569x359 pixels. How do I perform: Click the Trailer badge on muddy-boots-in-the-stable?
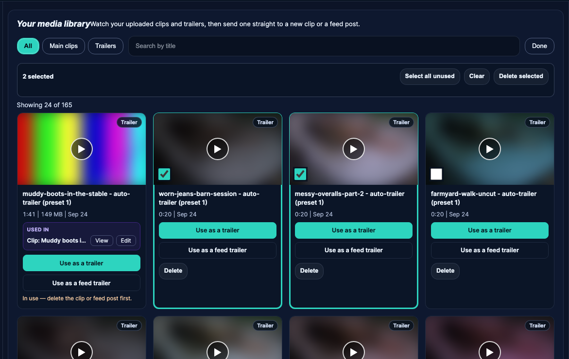click(x=129, y=122)
